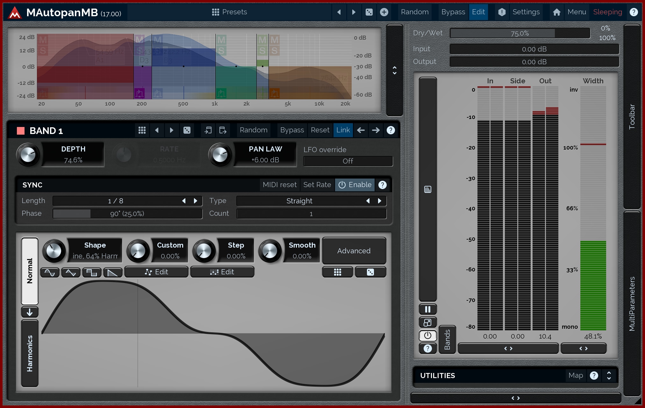Adjust the Dry/Wet slider
645x408 pixels.
pos(520,33)
